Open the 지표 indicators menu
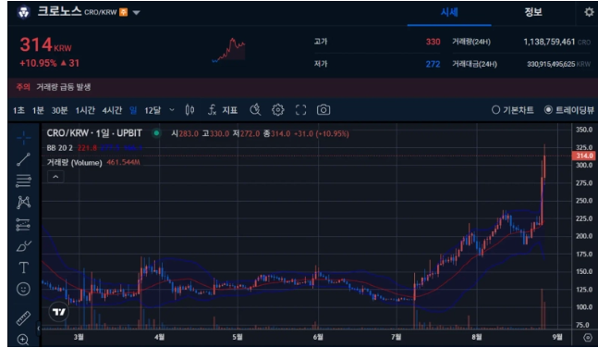This screenshot has height=348, width=598. tap(223, 110)
